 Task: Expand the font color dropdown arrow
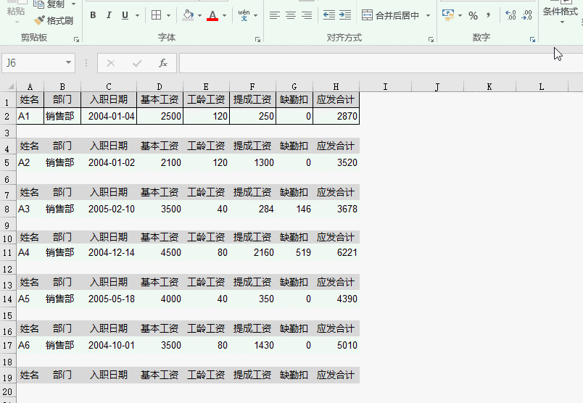225,15
